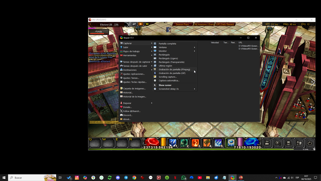Click the empty Q item slot
This screenshot has width=321, height=181.
(95, 143)
